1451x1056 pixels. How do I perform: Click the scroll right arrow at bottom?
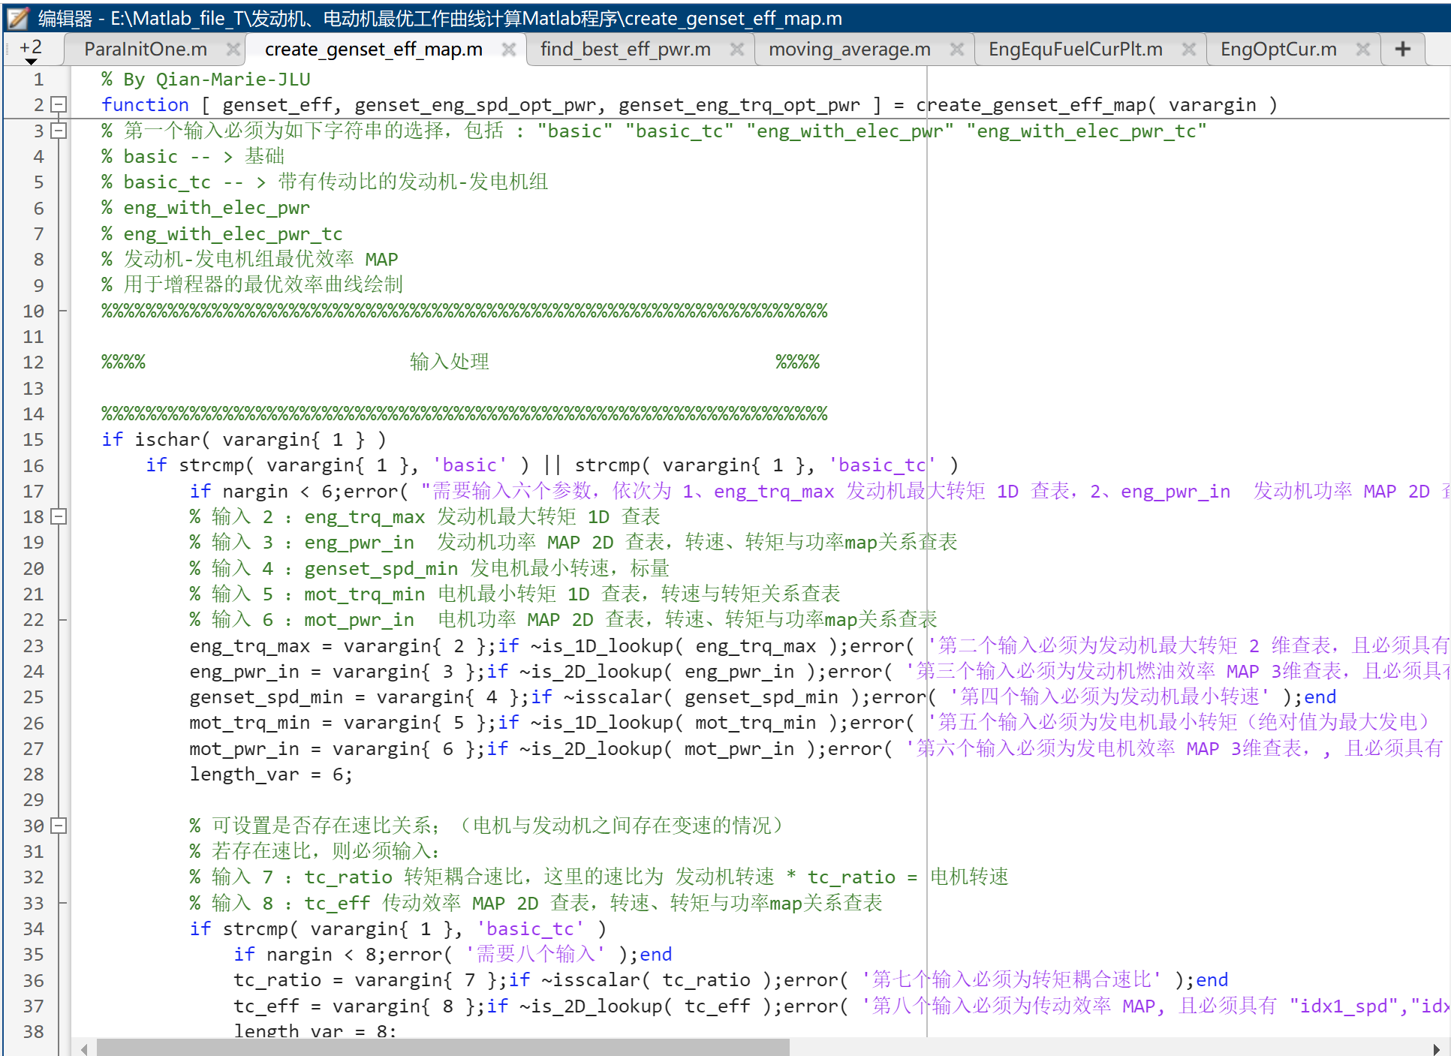[x=1435, y=1048]
